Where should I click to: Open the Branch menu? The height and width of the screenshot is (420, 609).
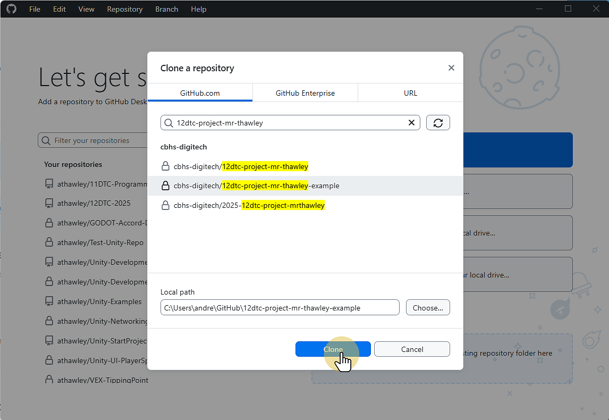166,9
